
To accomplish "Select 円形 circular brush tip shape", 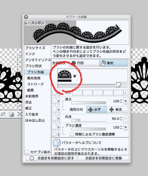I will [84, 63].
